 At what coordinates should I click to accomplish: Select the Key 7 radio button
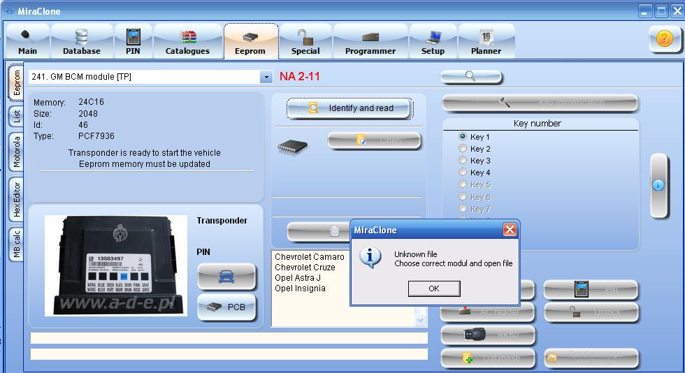click(x=463, y=209)
